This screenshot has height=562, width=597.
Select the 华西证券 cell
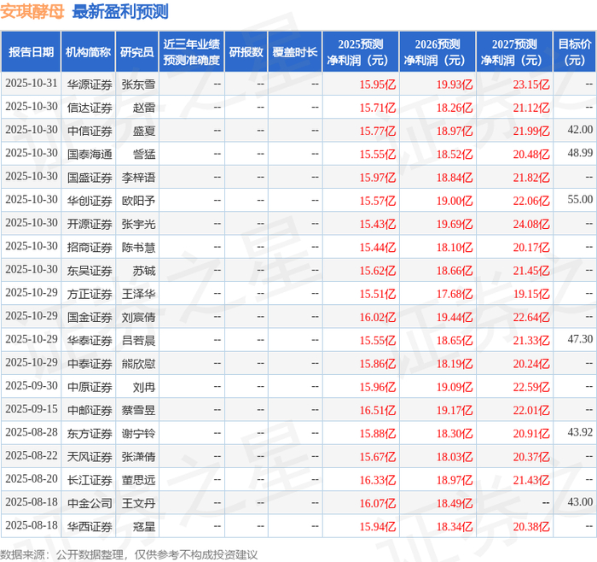point(90,526)
